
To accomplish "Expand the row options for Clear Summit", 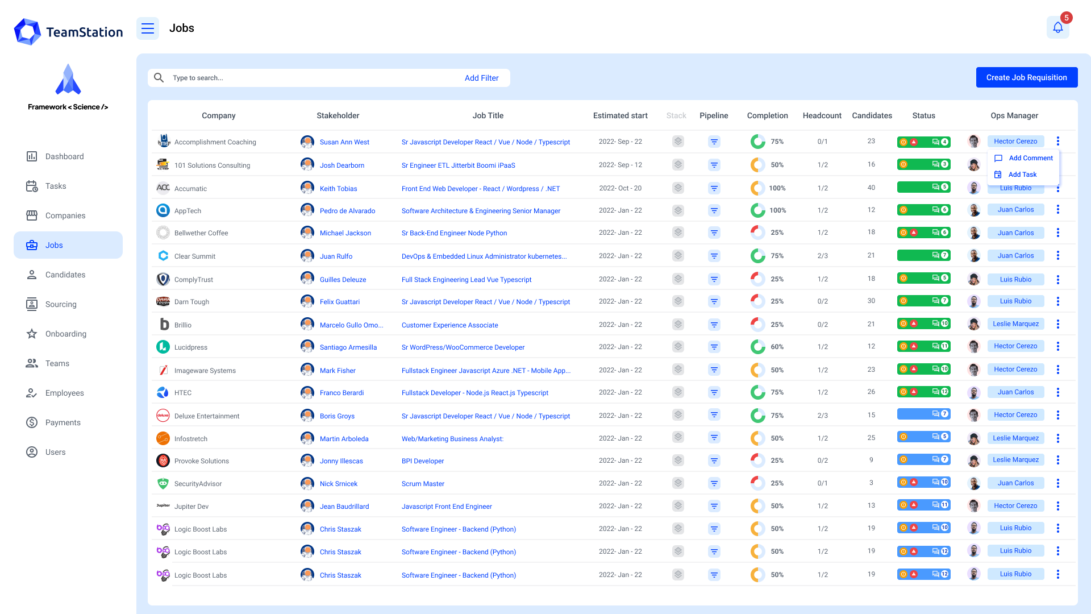I will click(1057, 256).
